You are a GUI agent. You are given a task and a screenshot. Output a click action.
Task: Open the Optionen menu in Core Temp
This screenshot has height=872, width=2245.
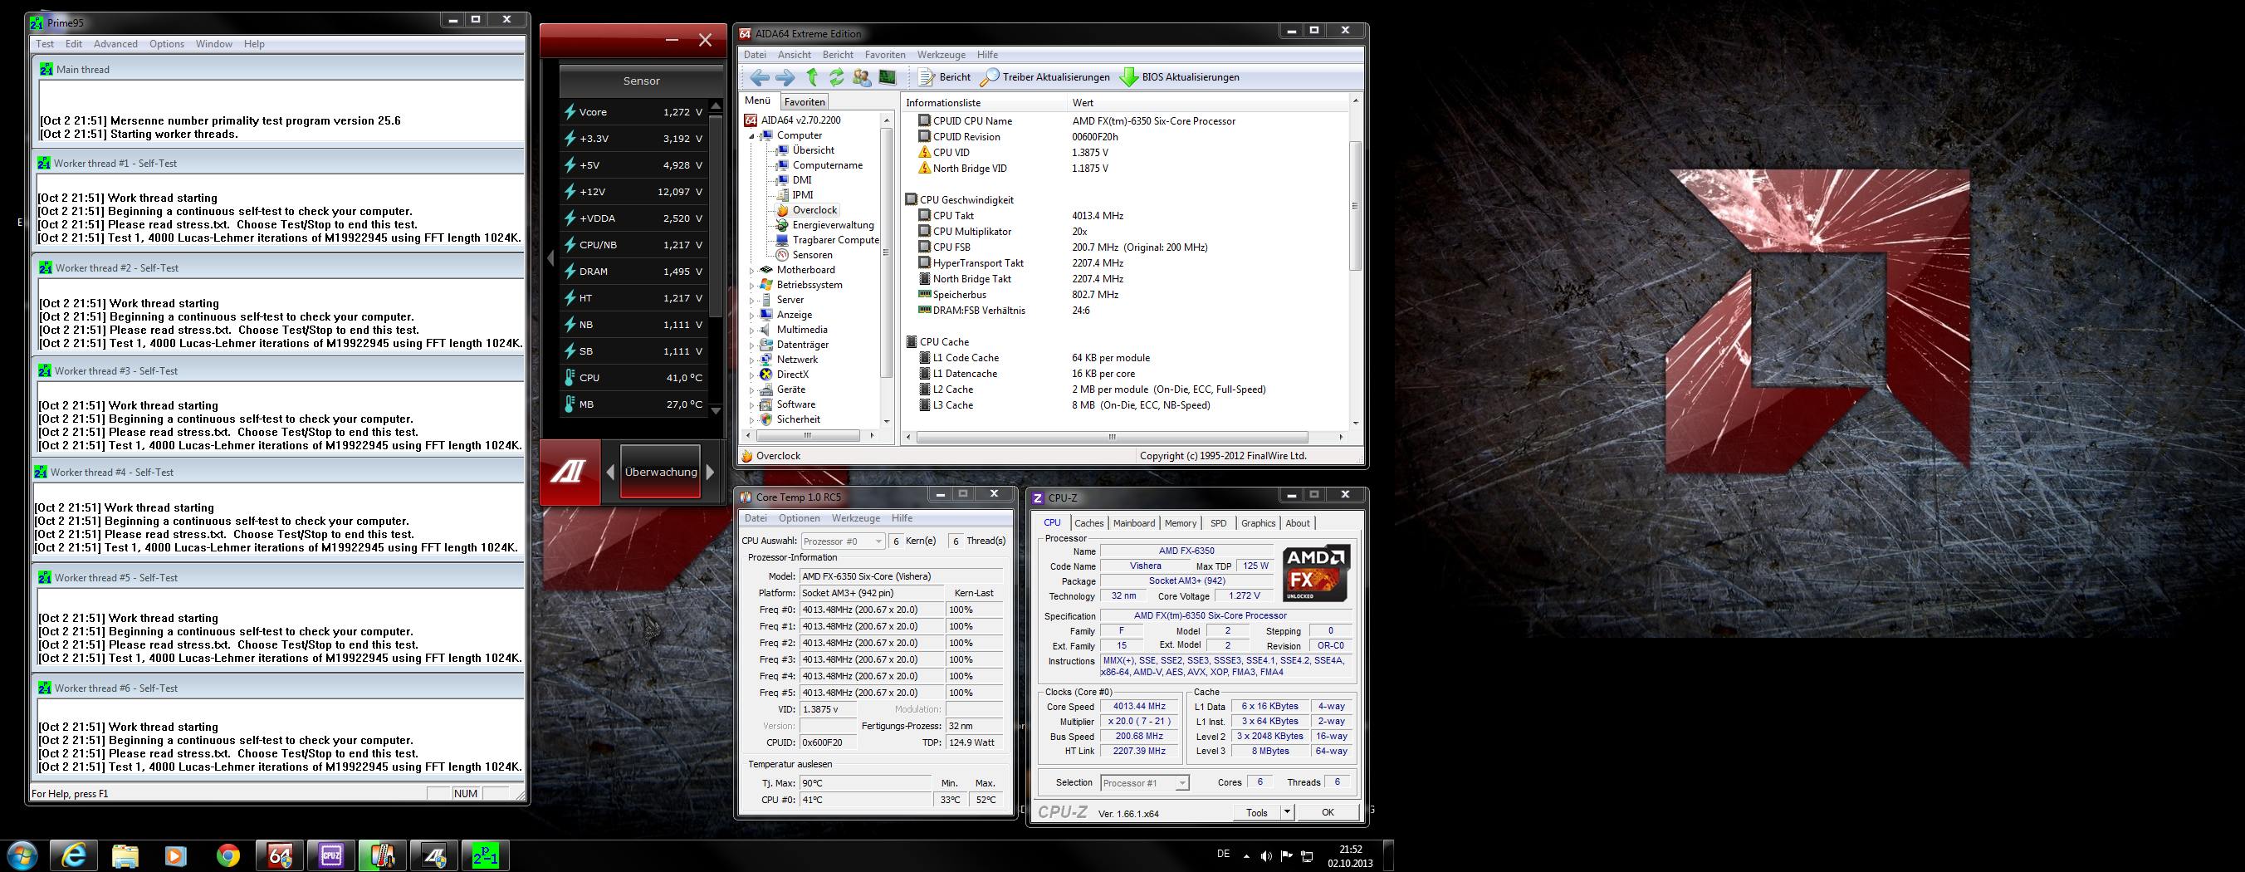pyautogui.click(x=800, y=518)
